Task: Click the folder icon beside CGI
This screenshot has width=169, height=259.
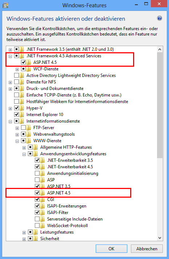Action: point(42,200)
